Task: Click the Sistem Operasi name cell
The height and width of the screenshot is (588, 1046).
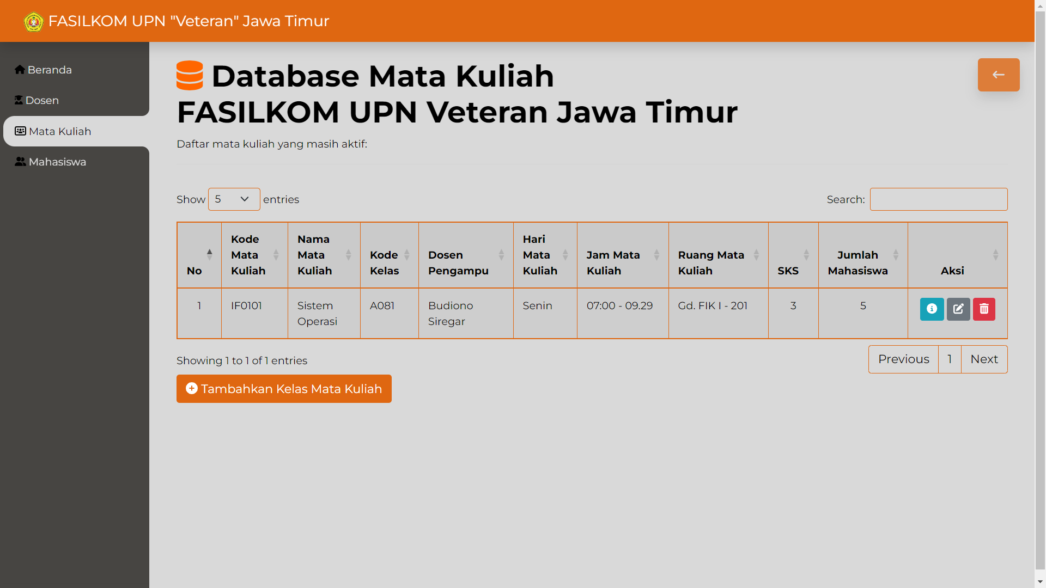Action: point(324,314)
